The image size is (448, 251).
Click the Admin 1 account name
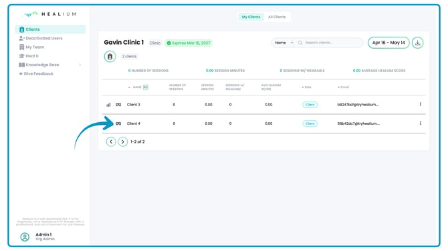(43, 234)
